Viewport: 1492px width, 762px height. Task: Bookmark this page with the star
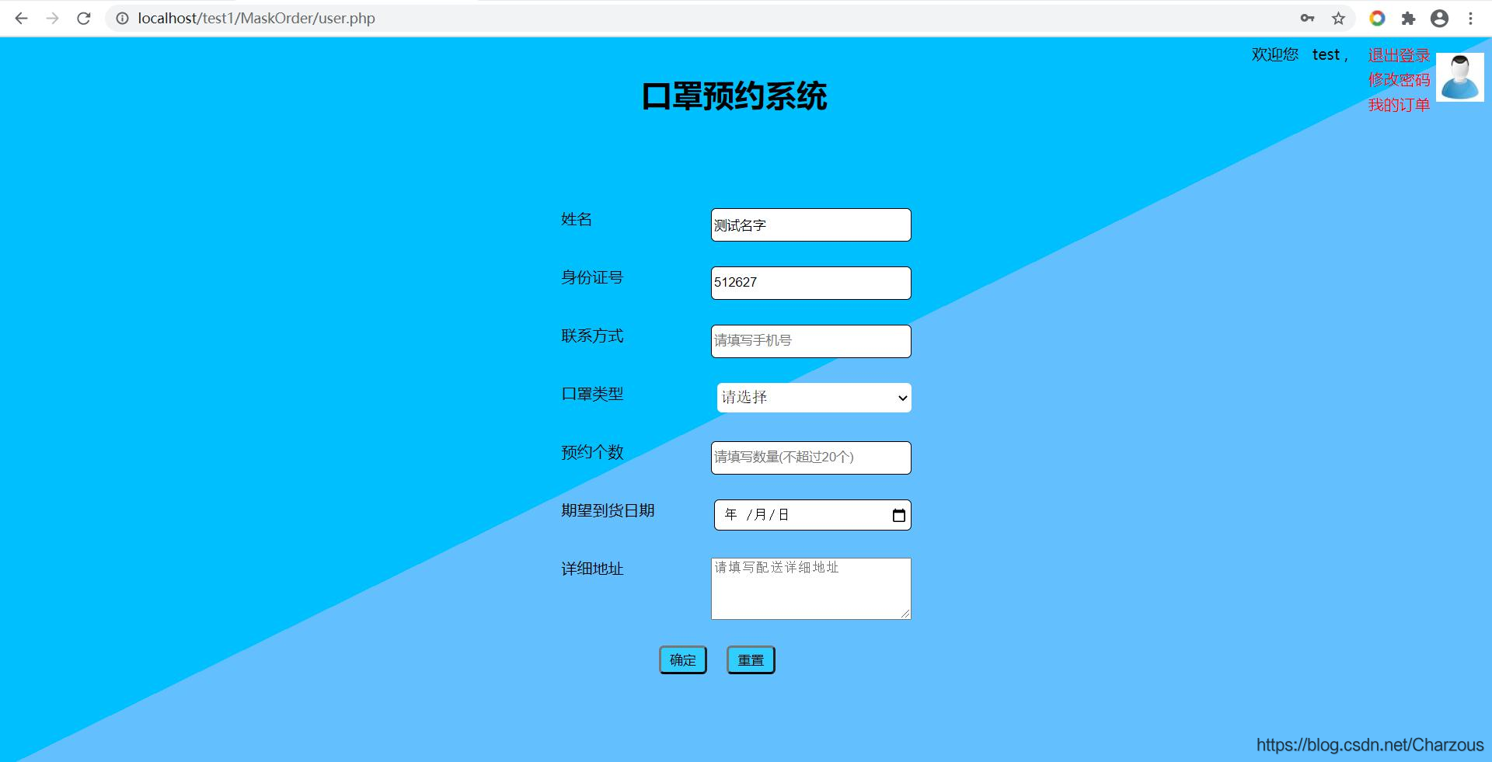(x=1338, y=19)
